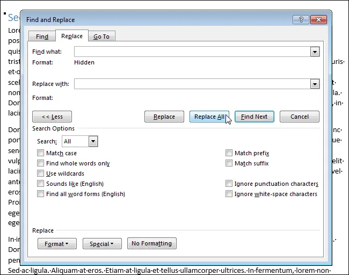The height and width of the screenshot is (275, 349).
Task: Close the Find and Replace dialog
Action: pyautogui.click(x=318, y=19)
